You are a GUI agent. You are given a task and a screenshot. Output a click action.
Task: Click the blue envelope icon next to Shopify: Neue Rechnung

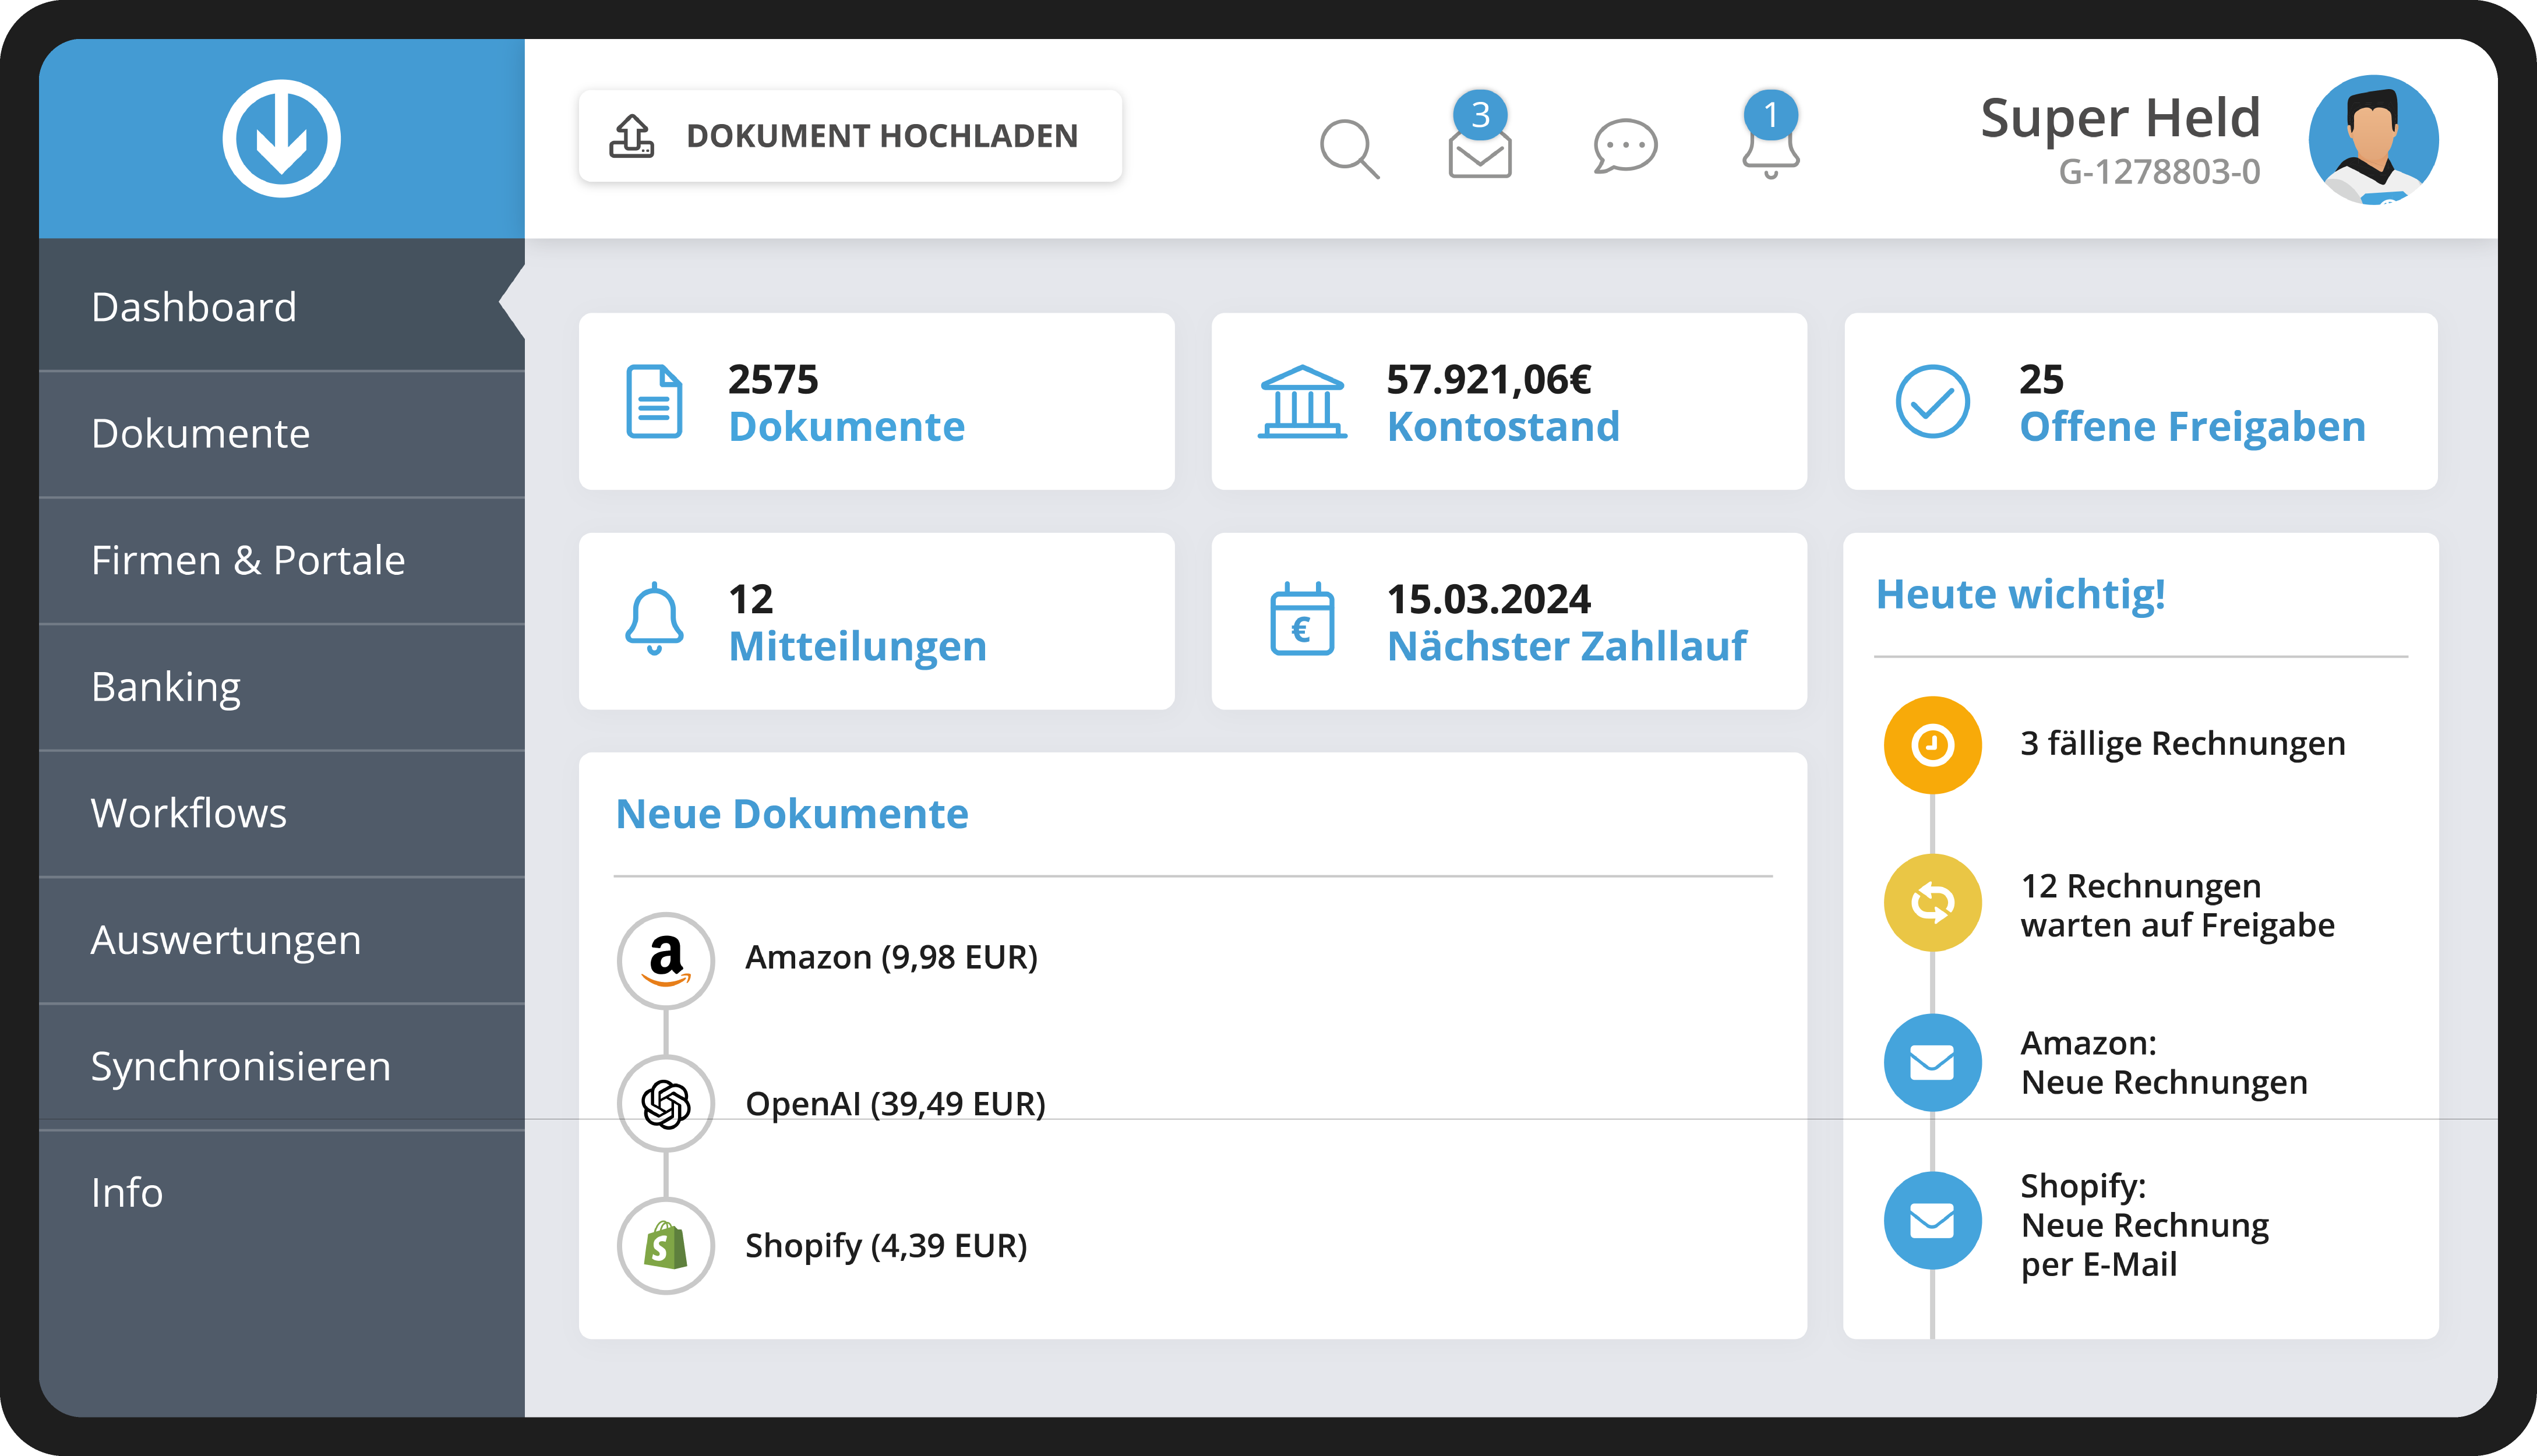click(1932, 1221)
